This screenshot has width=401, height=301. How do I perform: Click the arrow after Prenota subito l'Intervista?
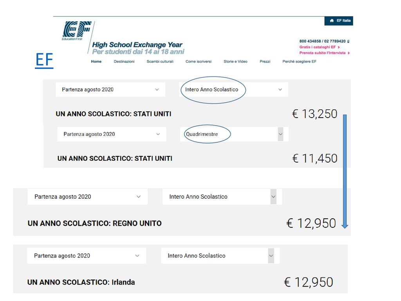tap(349, 53)
